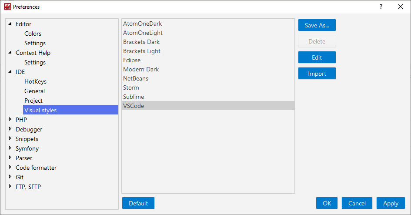The image size is (411, 215).
Task: Expand the Git preferences node
Action: [10, 177]
